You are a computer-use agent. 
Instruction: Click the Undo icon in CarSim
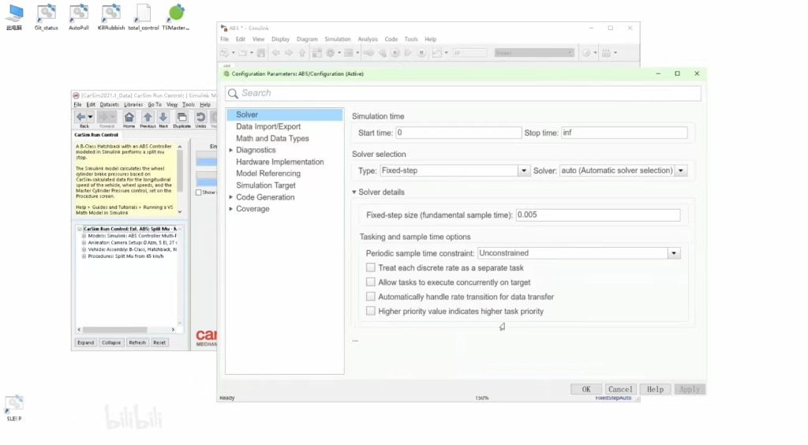point(200,117)
